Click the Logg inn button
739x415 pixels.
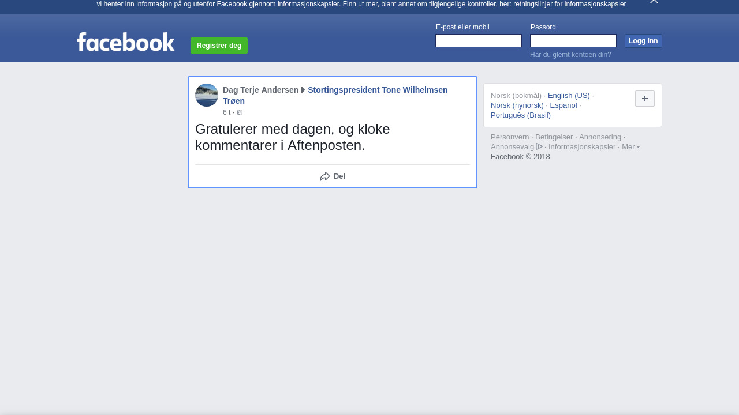click(x=643, y=41)
